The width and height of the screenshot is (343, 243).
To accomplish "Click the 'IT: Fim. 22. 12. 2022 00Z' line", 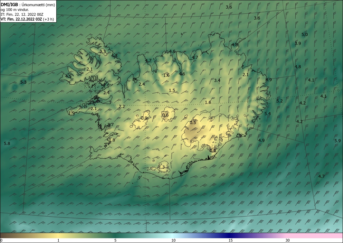I will point(22,14).
